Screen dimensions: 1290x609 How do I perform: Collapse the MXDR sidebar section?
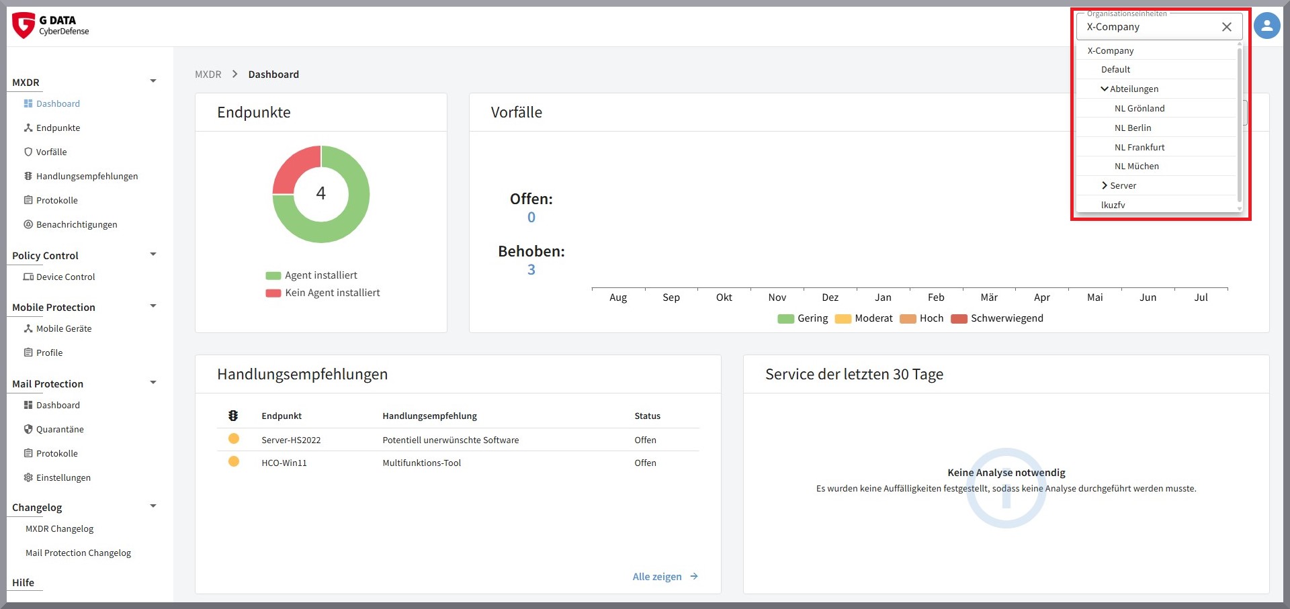tap(153, 81)
